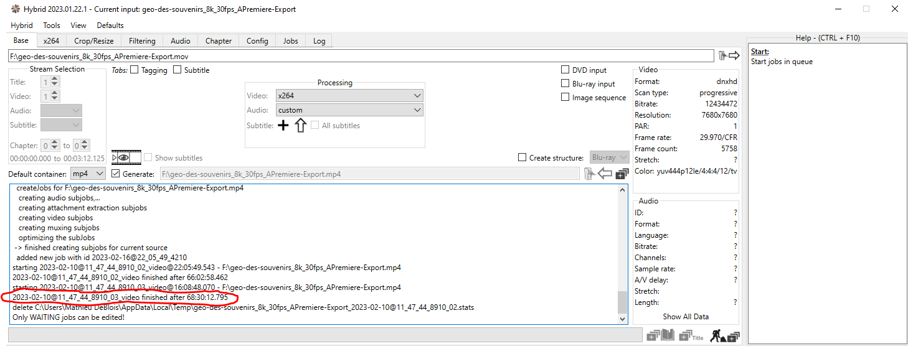Go to the Jobs tab
Viewport: 908px width, 346px height.
[x=290, y=41]
